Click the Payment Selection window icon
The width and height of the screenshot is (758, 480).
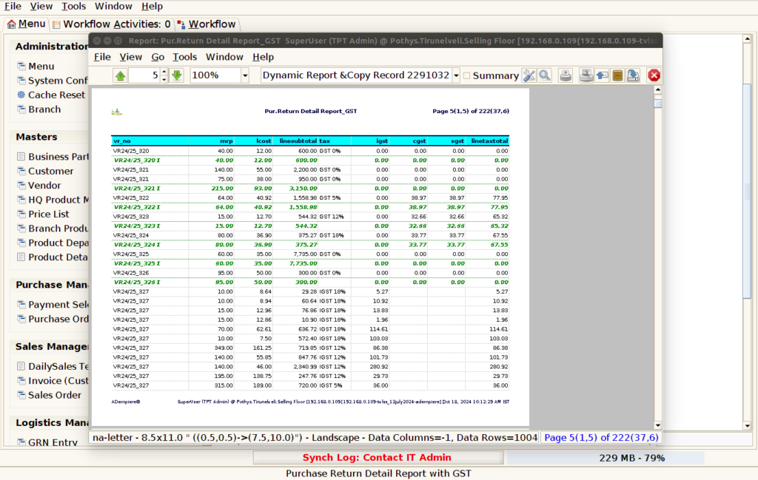[21, 304]
